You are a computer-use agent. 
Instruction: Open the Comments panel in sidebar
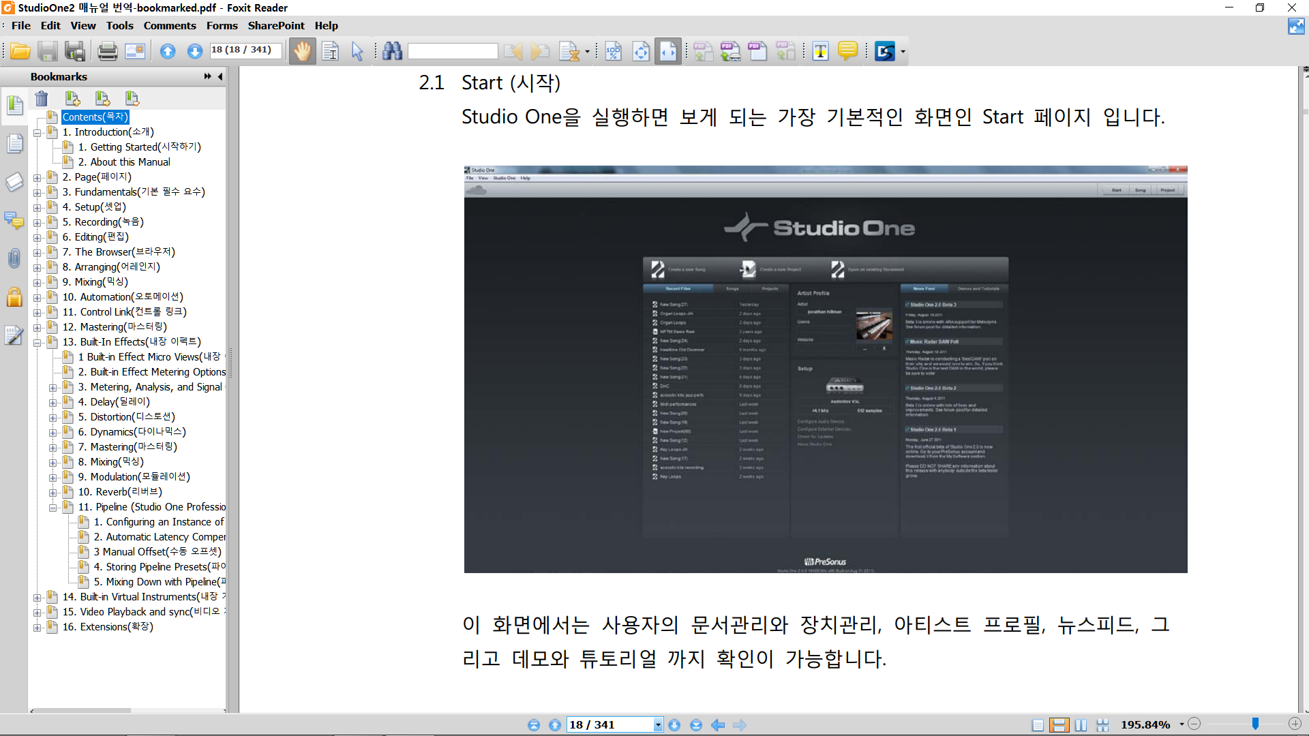(14, 220)
